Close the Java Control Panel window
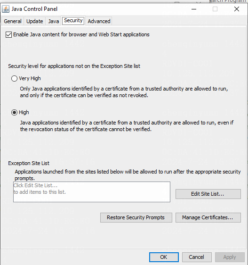248x265 pixels. click(237, 9)
